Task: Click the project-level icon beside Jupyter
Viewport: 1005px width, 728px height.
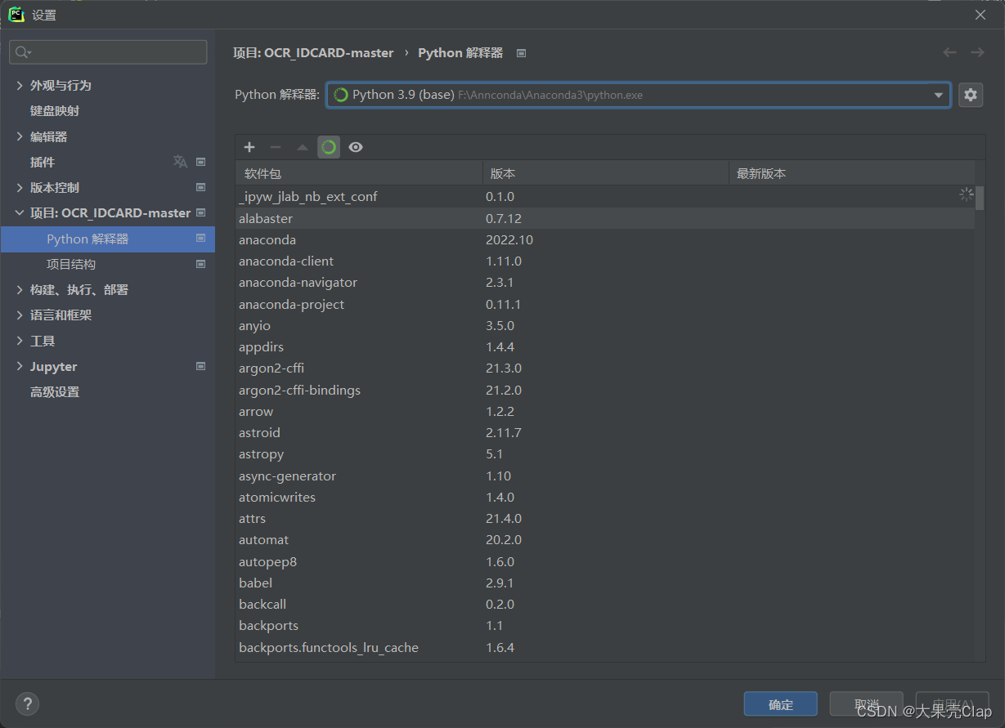Action: (201, 366)
